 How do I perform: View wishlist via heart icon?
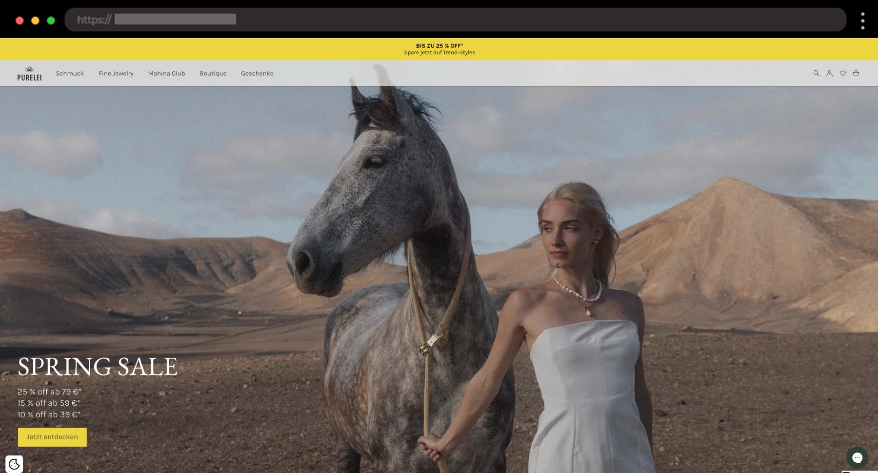point(842,73)
